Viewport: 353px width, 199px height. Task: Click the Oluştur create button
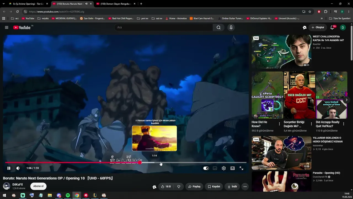318,27
